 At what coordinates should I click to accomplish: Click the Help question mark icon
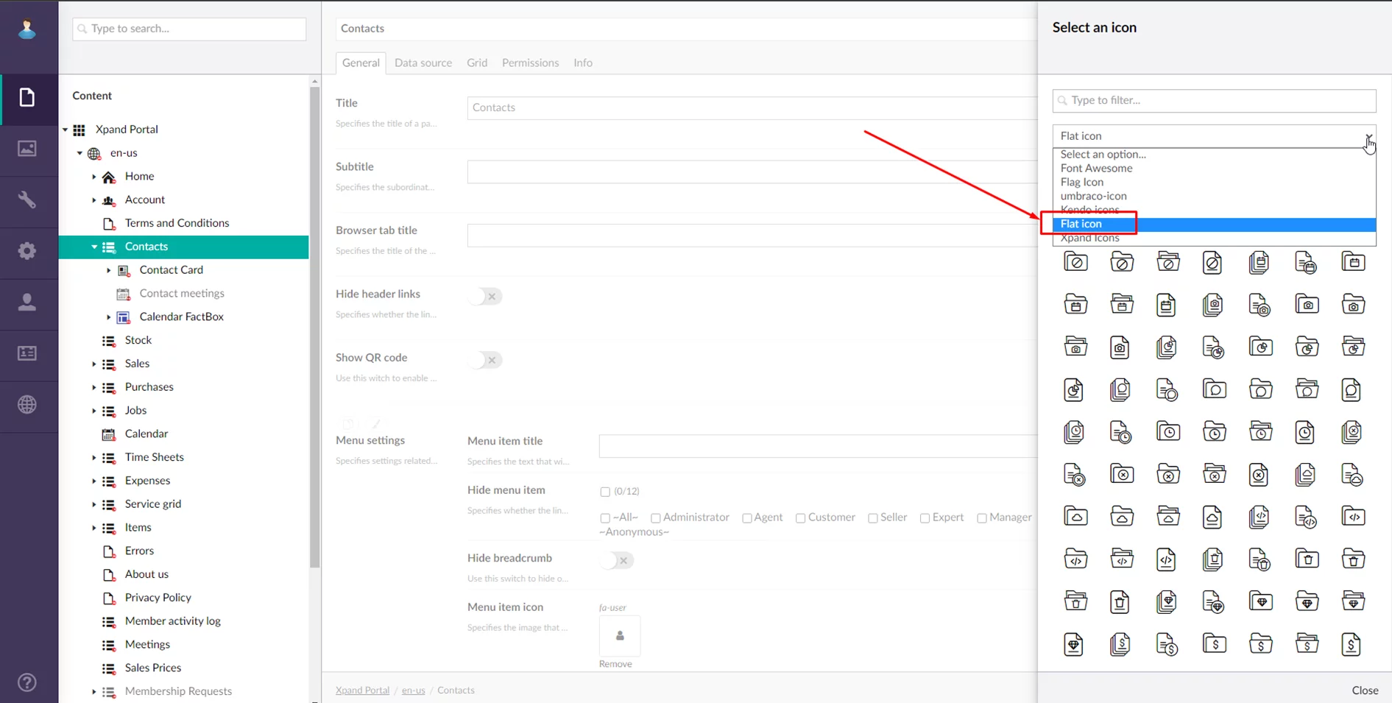tap(27, 682)
